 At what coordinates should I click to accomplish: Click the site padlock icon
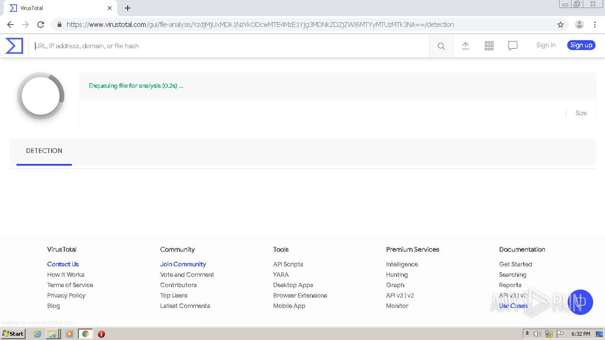[x=59, y=25]
